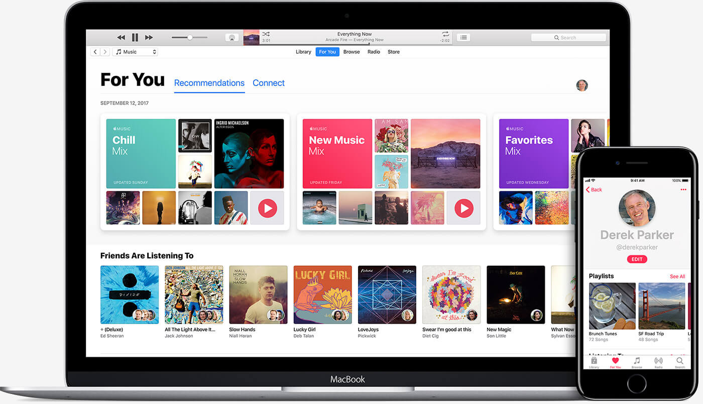Viewport: 703px width, 404px height.
Task: Toggle repeat in the now playing bar
Action: click(x=444, y=34)
